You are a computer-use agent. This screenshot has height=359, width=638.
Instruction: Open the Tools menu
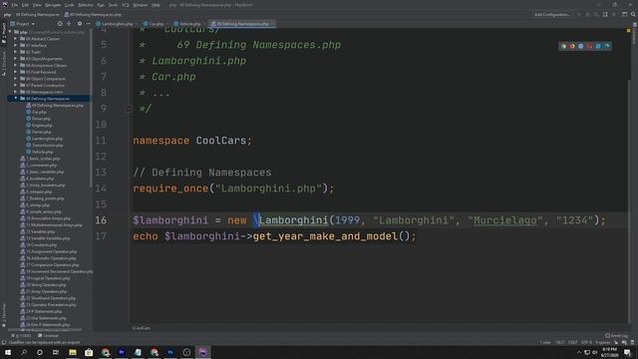(113, 5)
